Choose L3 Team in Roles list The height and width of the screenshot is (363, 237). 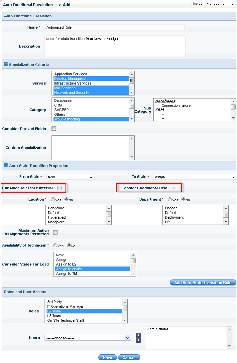point(54,316)
